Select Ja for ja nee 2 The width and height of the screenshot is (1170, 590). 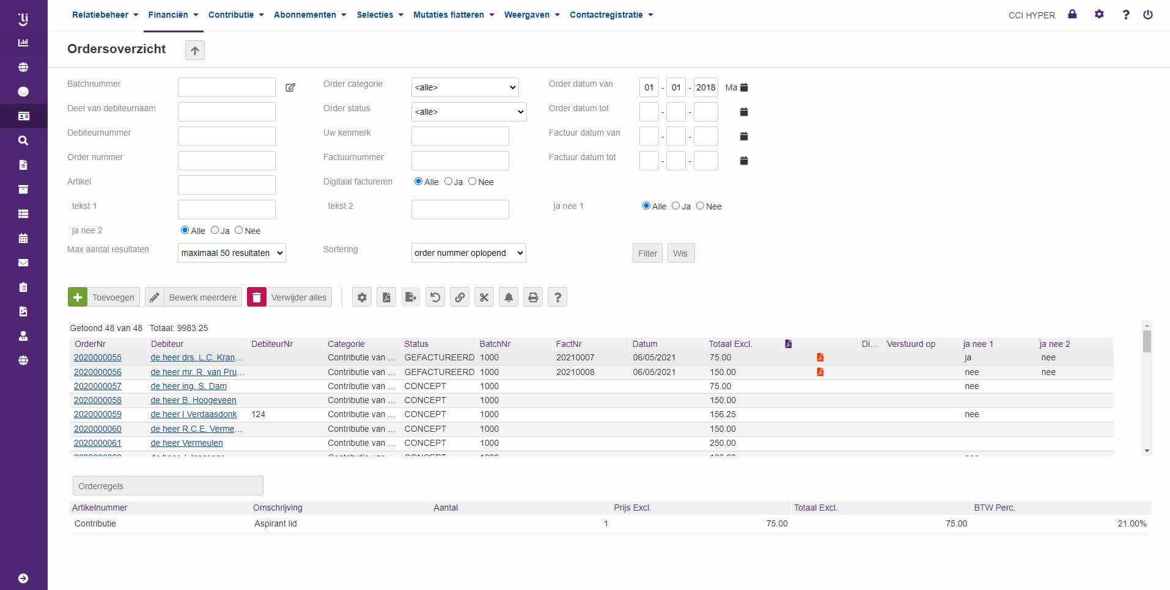point(215,230)
